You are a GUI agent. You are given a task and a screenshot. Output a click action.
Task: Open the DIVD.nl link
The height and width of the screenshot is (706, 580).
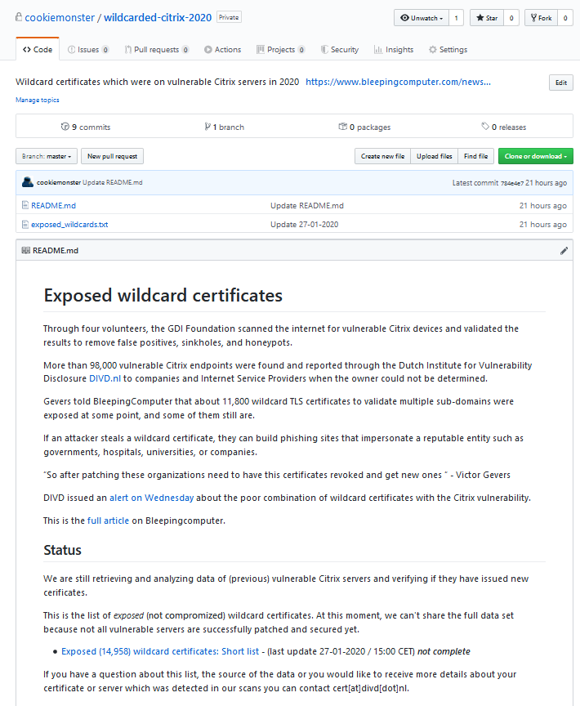(x=105, y=378)
